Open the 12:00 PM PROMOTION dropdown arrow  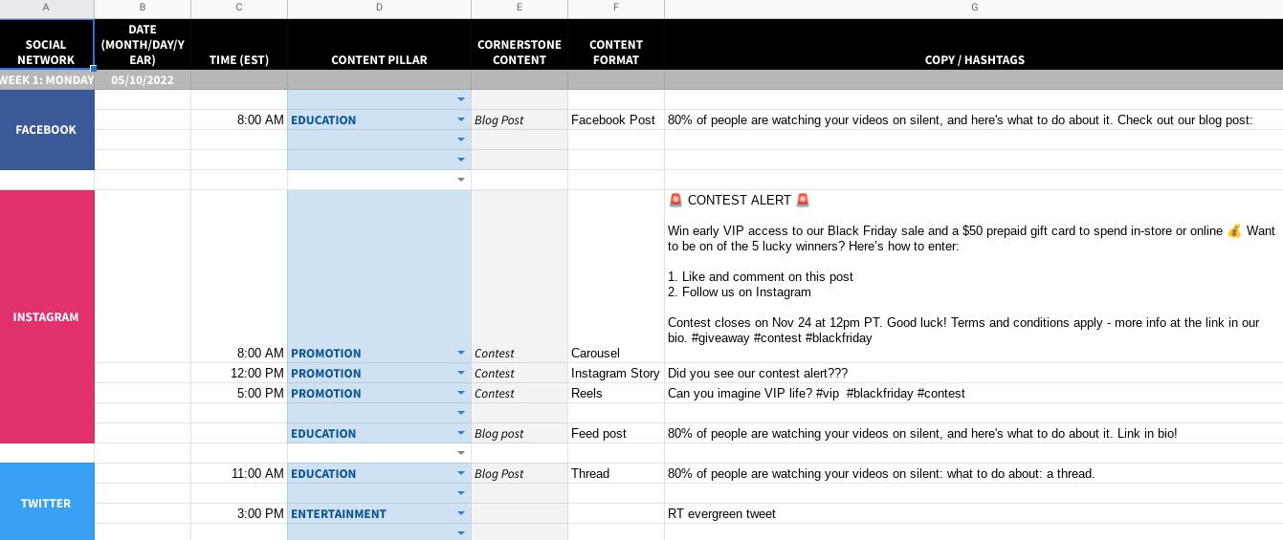(x=460, y=374)
